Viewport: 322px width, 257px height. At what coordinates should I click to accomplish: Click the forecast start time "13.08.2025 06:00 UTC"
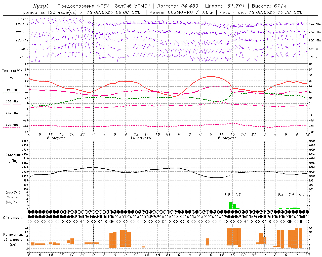click(x=114, y=12)
